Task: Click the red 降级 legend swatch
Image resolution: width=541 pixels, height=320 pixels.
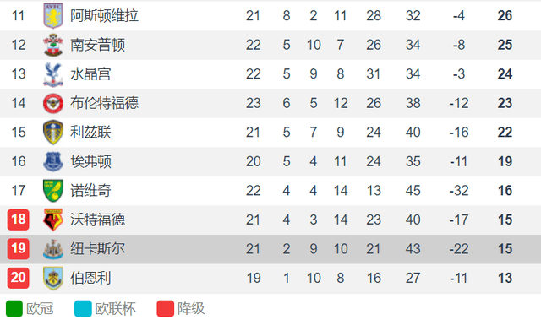Action: tap(166, 309)
